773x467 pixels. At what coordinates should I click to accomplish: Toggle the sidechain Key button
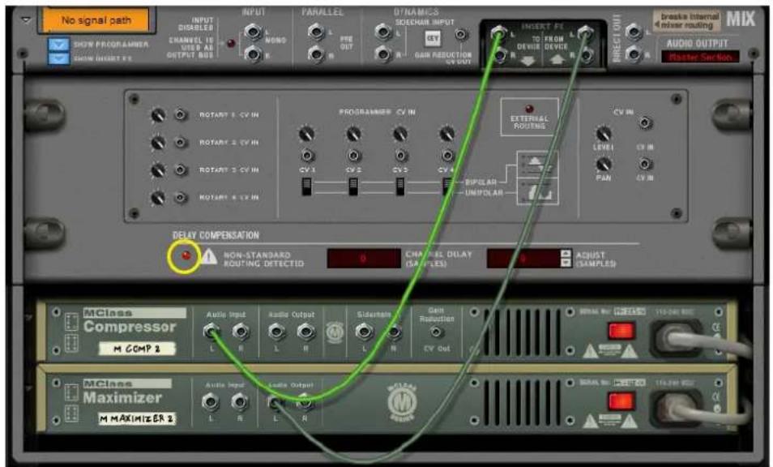(x=433, y=38)
